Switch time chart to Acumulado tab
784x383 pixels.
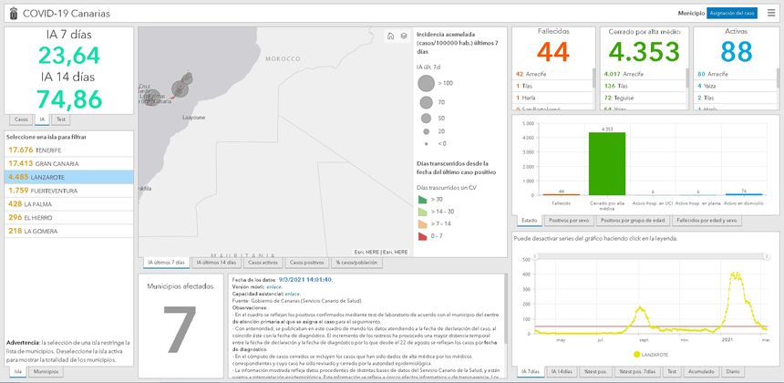[700, 372]
